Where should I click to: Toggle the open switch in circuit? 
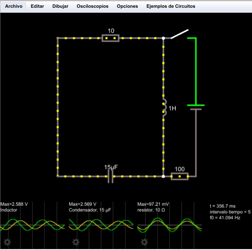point(179,34)
